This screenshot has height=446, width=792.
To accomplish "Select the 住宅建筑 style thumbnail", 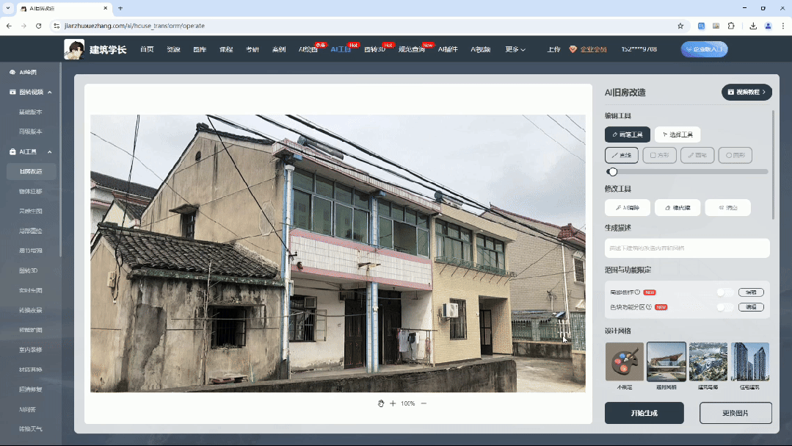I will (750, 362).
